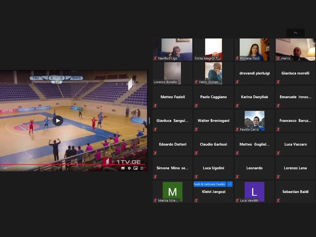
Task: Switch video to miniplayer mode
Action: coord(135,168)
